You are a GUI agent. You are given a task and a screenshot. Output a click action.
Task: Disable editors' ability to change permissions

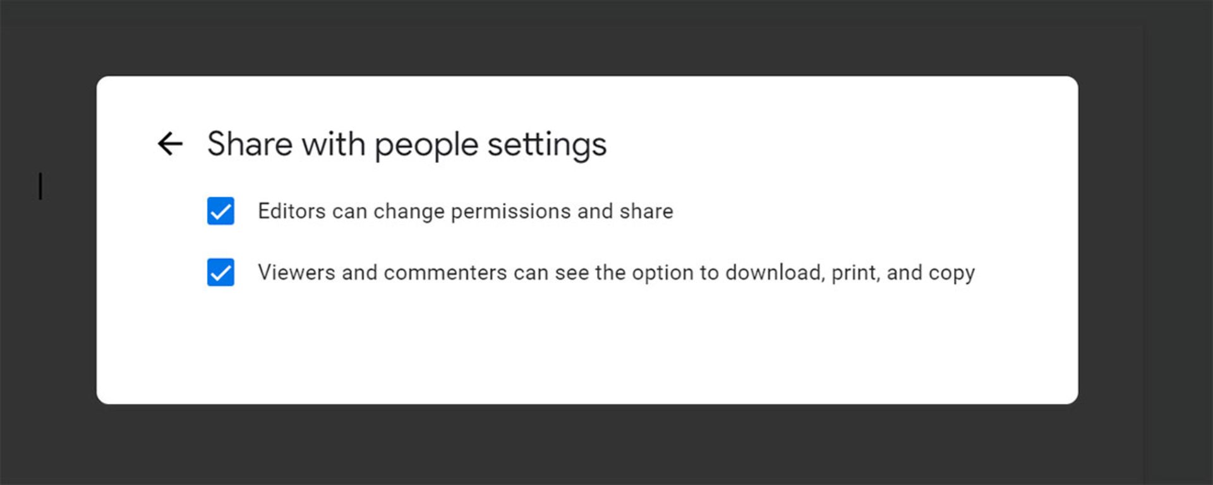pyautogui.click(x=220, y=211)
